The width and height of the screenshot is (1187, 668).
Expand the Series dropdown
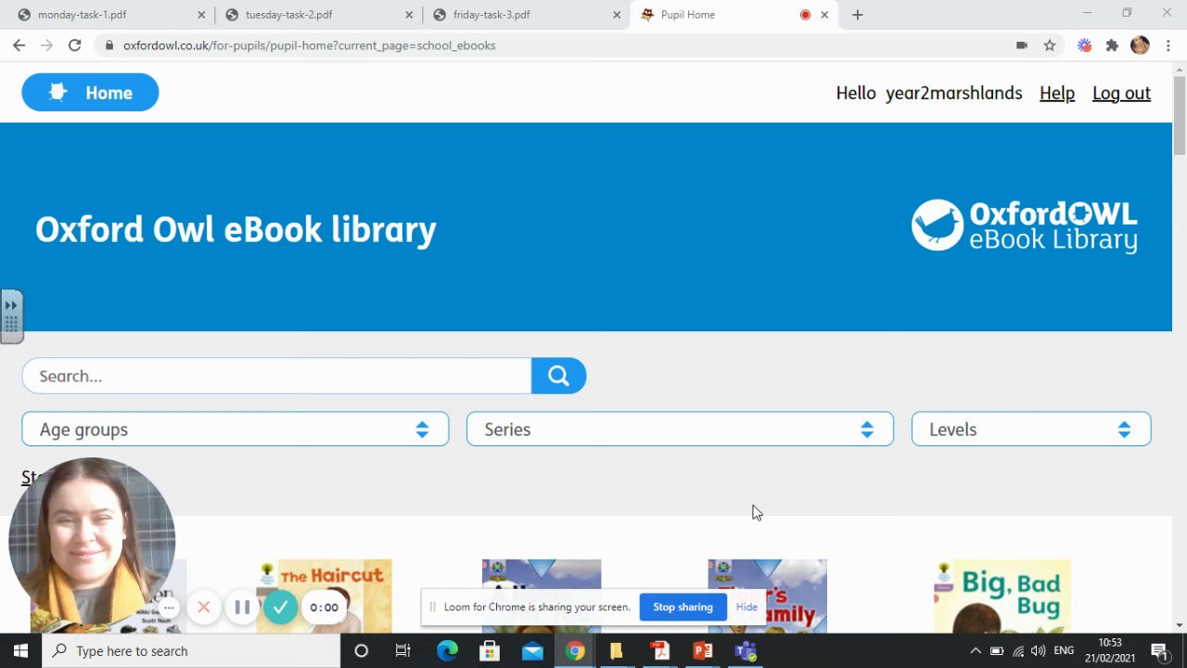680,430
